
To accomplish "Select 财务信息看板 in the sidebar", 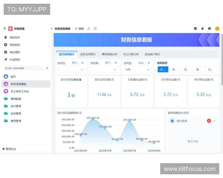I will point(26,84).
